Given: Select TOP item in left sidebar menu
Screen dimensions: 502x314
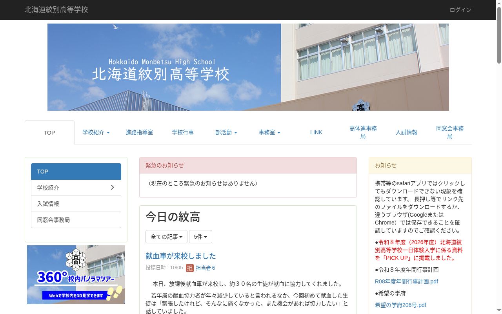Looking at the screenshot, I should [76, 172].
